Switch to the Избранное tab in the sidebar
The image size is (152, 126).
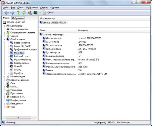pyautogui.click(x=18, y=18)
